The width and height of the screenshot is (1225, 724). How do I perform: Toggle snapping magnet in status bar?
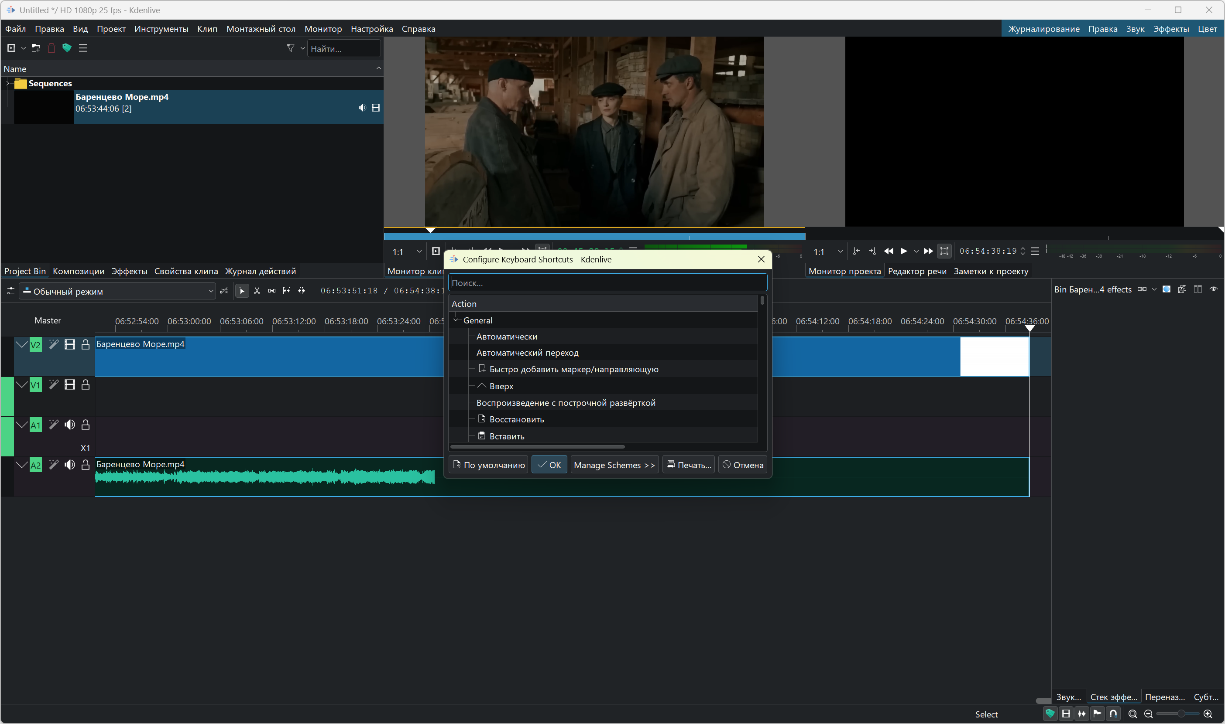click(x=1113, y=714)
